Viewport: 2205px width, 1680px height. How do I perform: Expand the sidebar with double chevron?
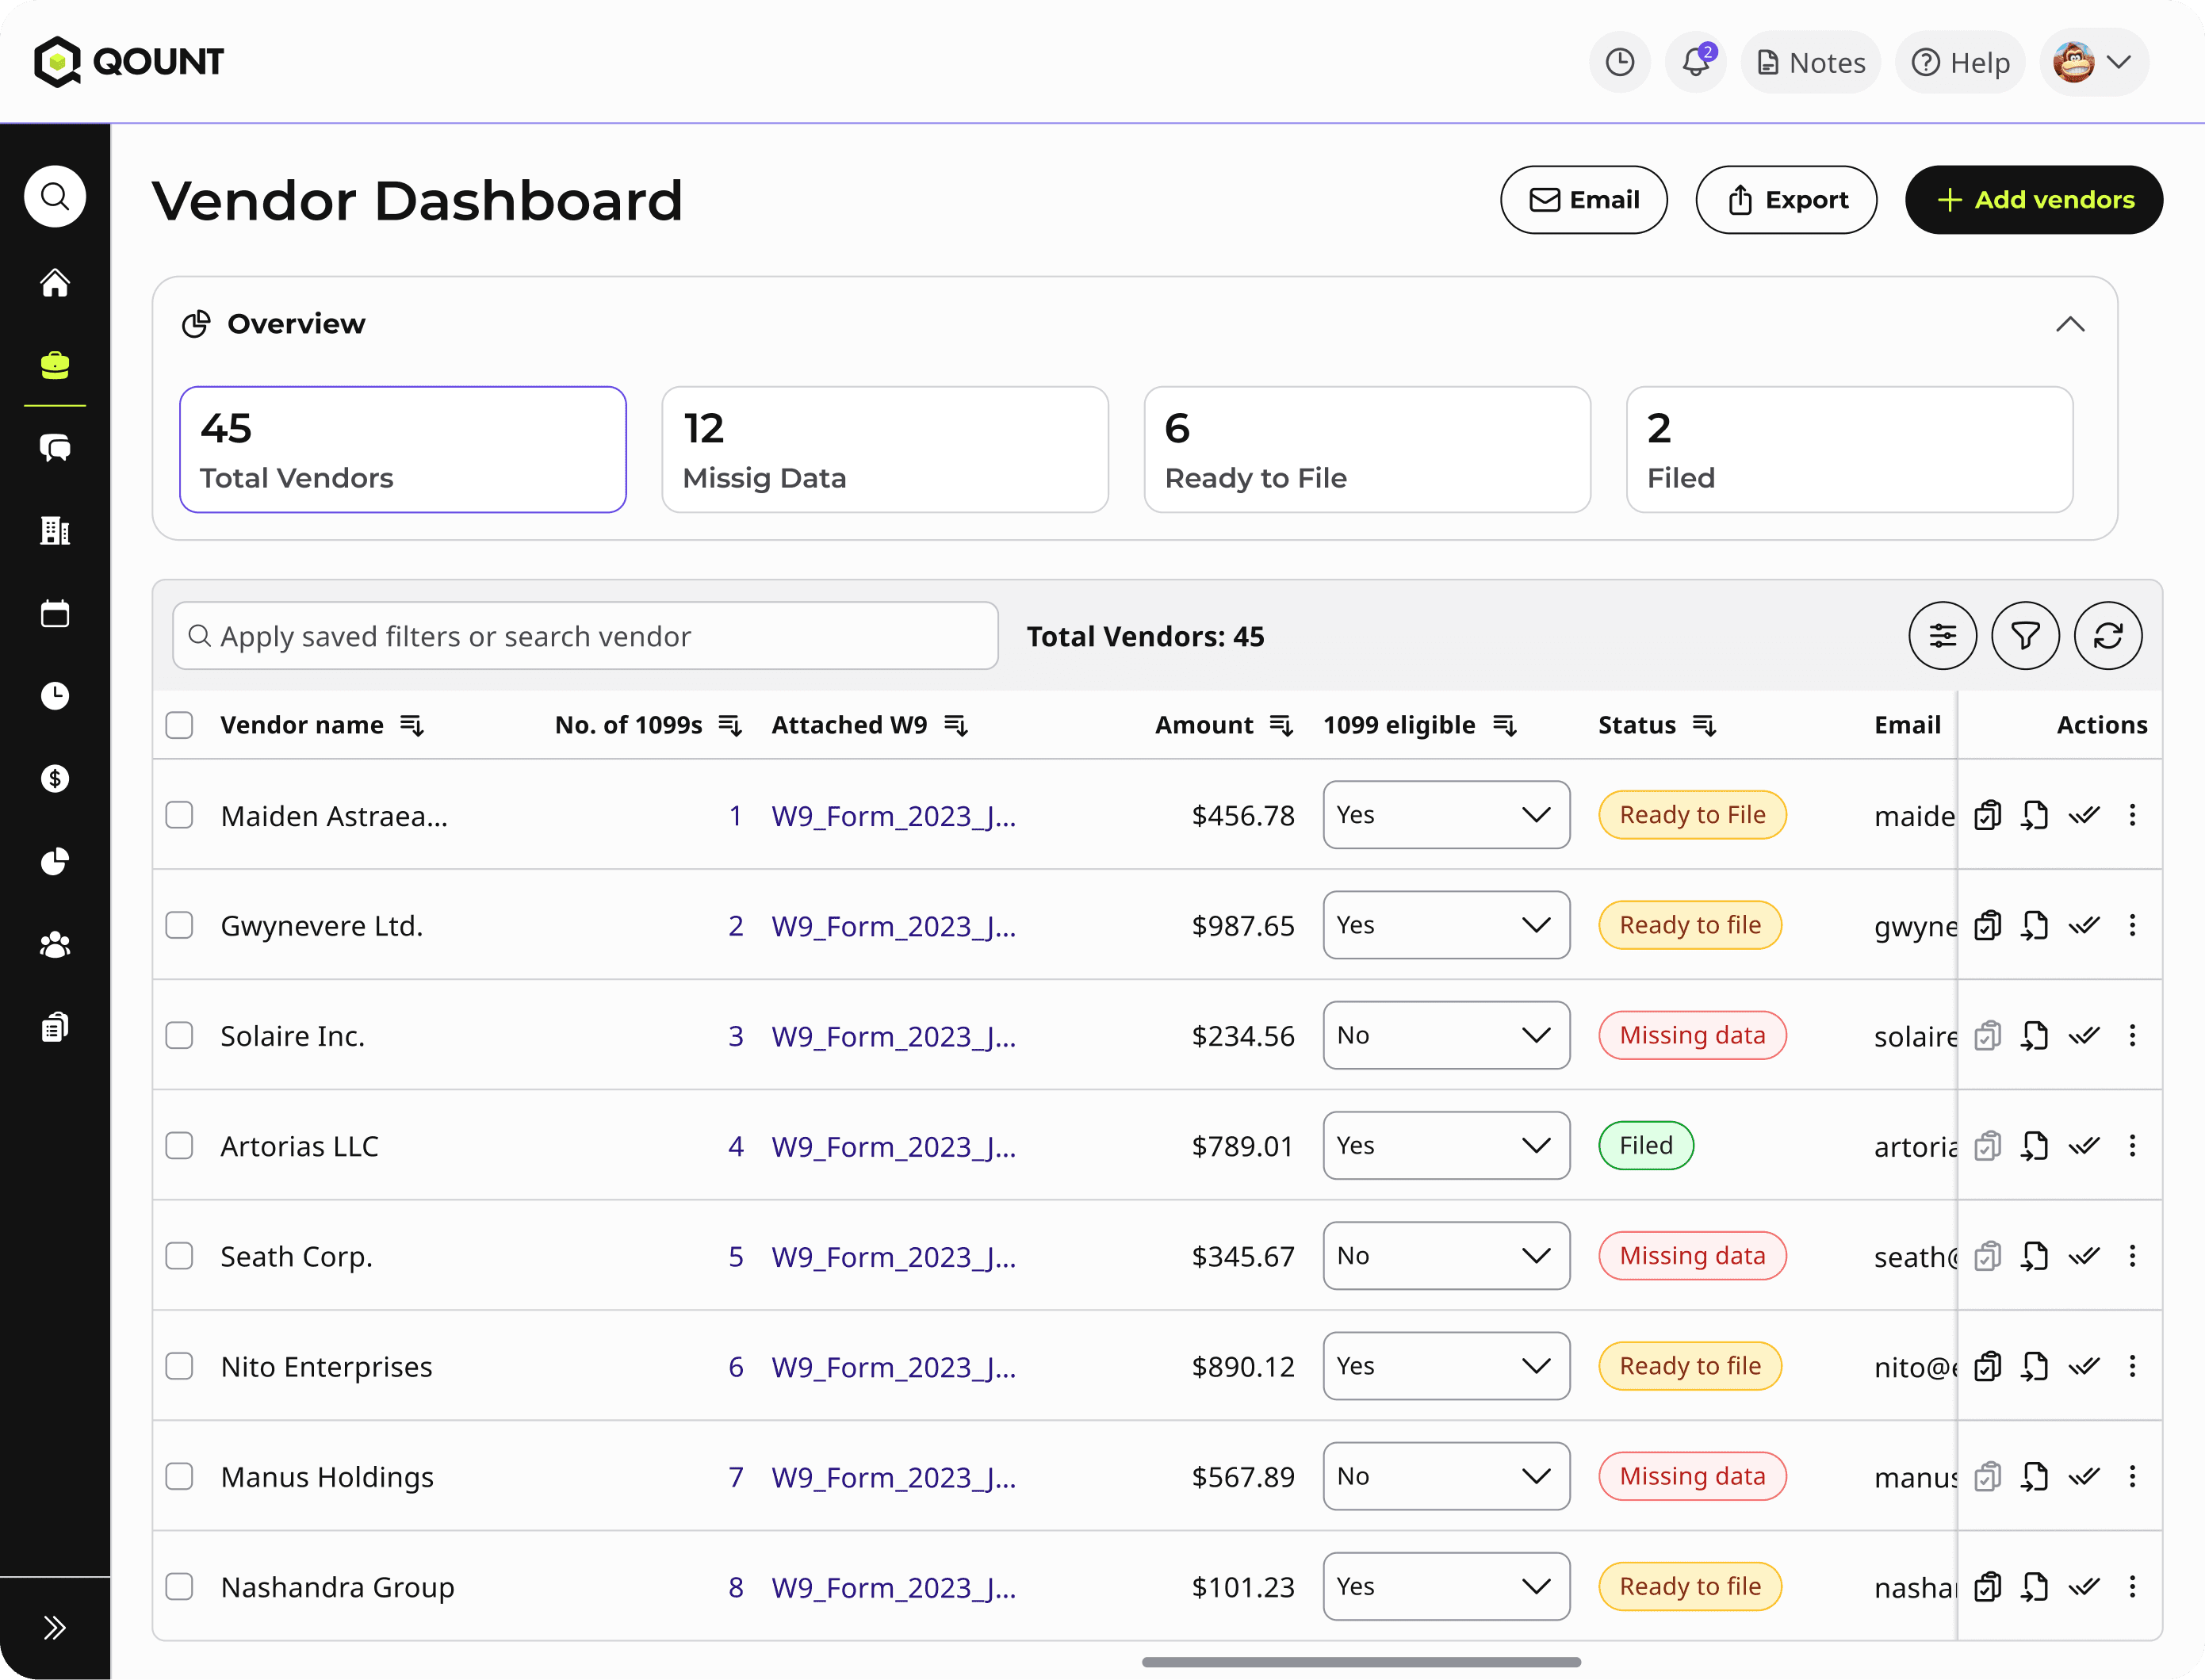pos(55,1628)
